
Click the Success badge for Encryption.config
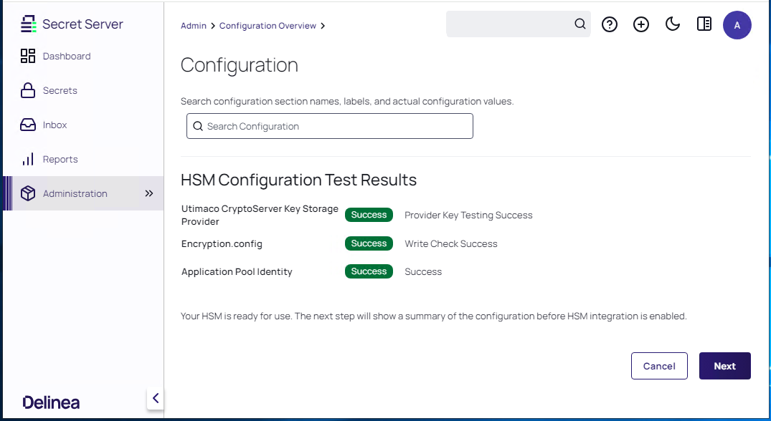(x=369, y=243)
